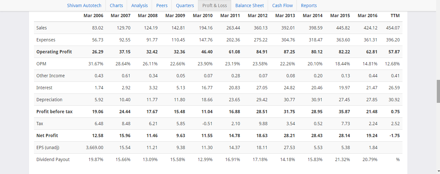
Task: Switch to the Balance Sheet tab
Action: pyautogui.click(x=250, y=5)
